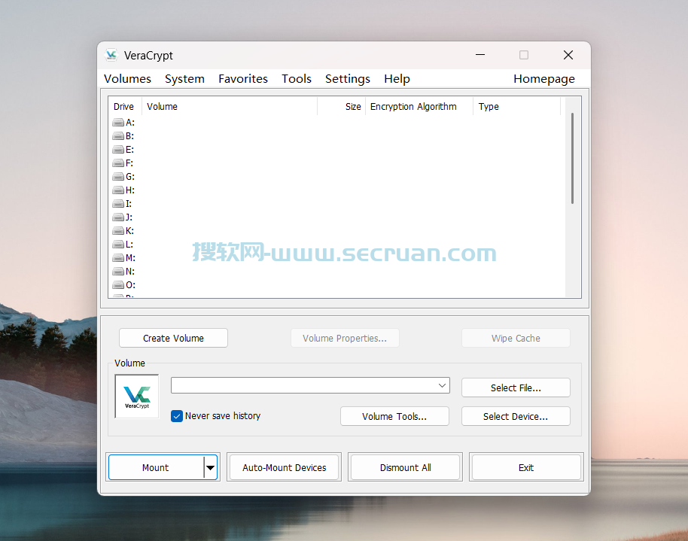The width and height of the screenshot is (688, 541).
Task: Select drive G: icon in list
Action: click(x=118, y=177)
